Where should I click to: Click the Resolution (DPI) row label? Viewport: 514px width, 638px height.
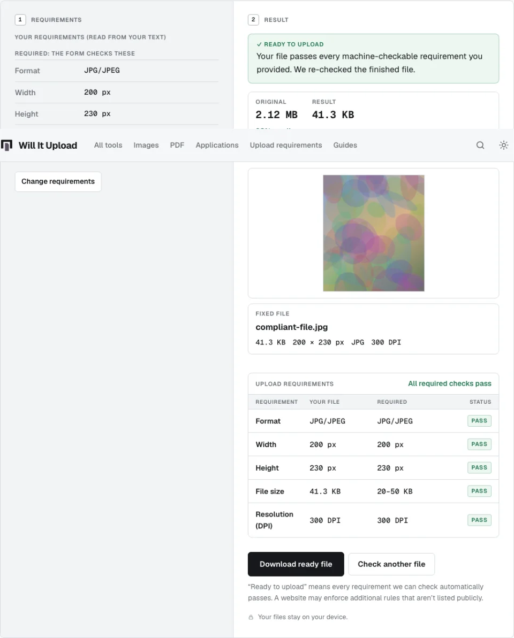tap(274, 520)
